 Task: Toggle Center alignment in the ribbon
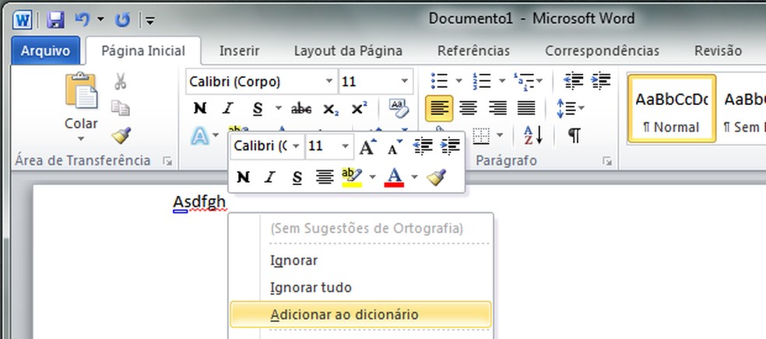coord(468,108)
